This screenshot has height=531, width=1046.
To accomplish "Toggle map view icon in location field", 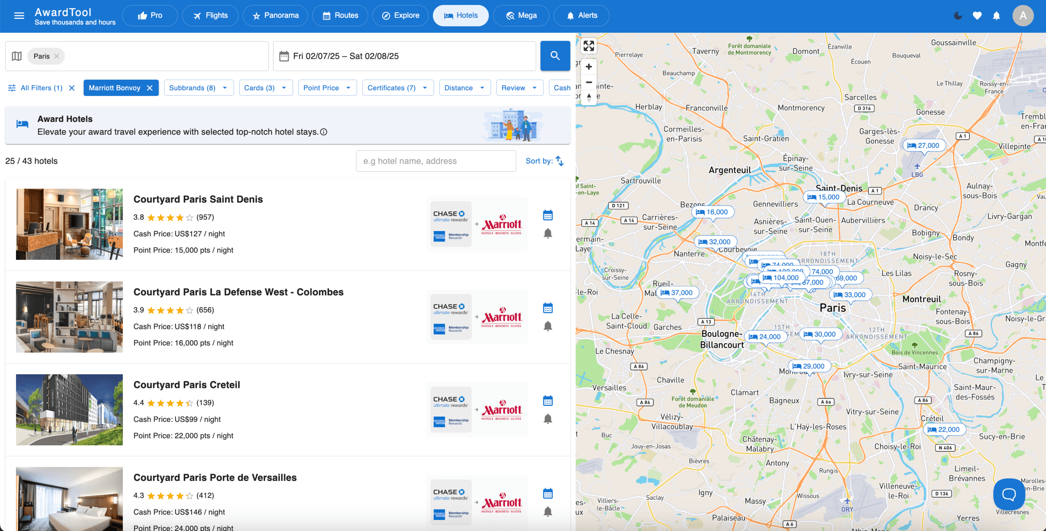I will coord(17,56).
